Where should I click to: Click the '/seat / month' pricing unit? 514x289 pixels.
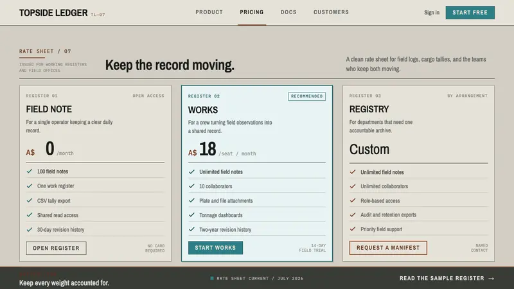[237, 153]
